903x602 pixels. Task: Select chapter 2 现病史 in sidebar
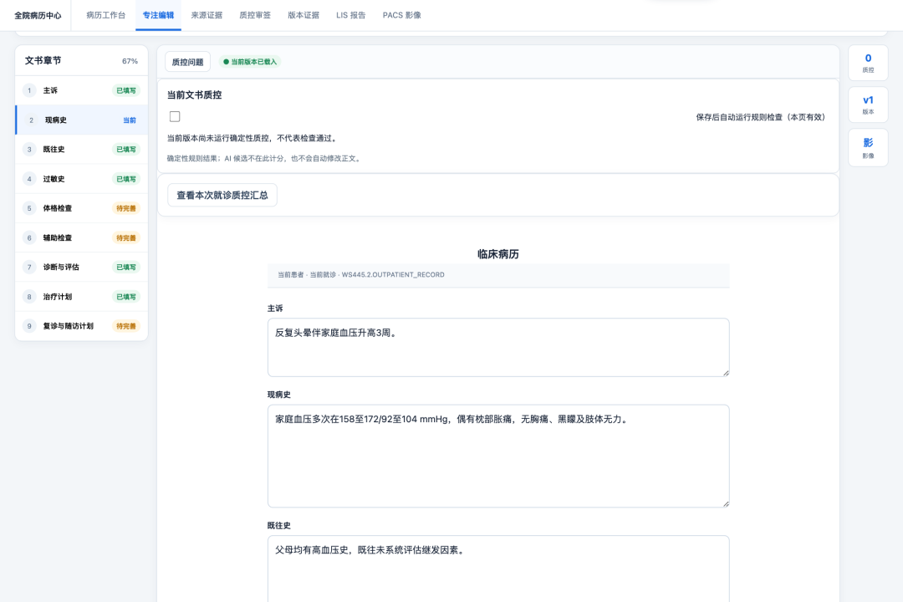[81, 120]
